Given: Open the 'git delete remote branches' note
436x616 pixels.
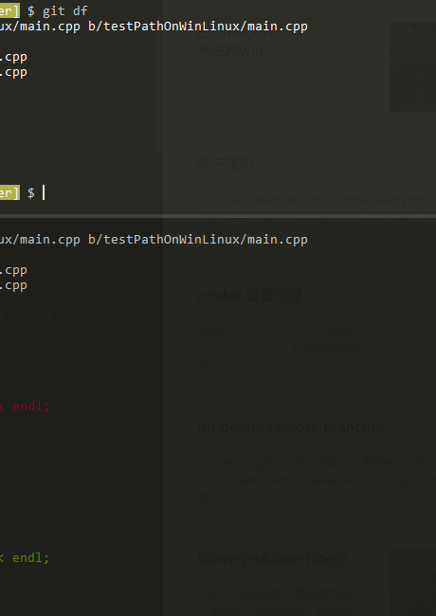Looking at the screenshot, I should click(291, 427).
